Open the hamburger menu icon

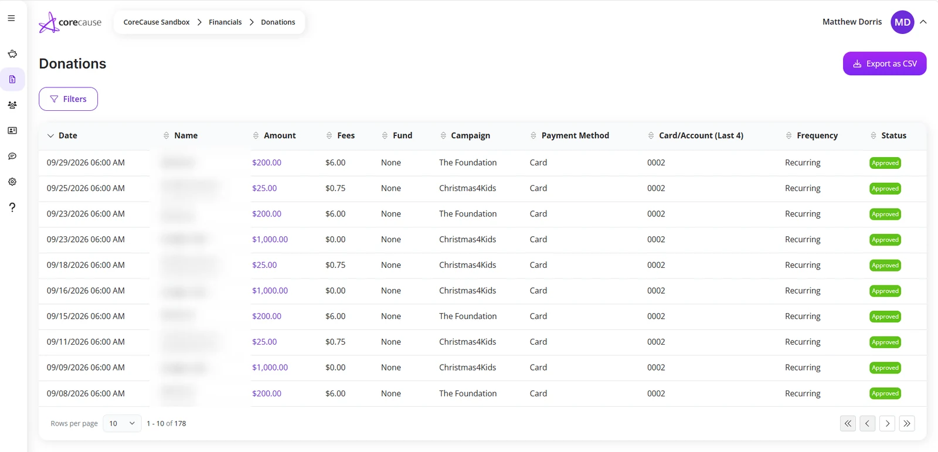[11, 18]
